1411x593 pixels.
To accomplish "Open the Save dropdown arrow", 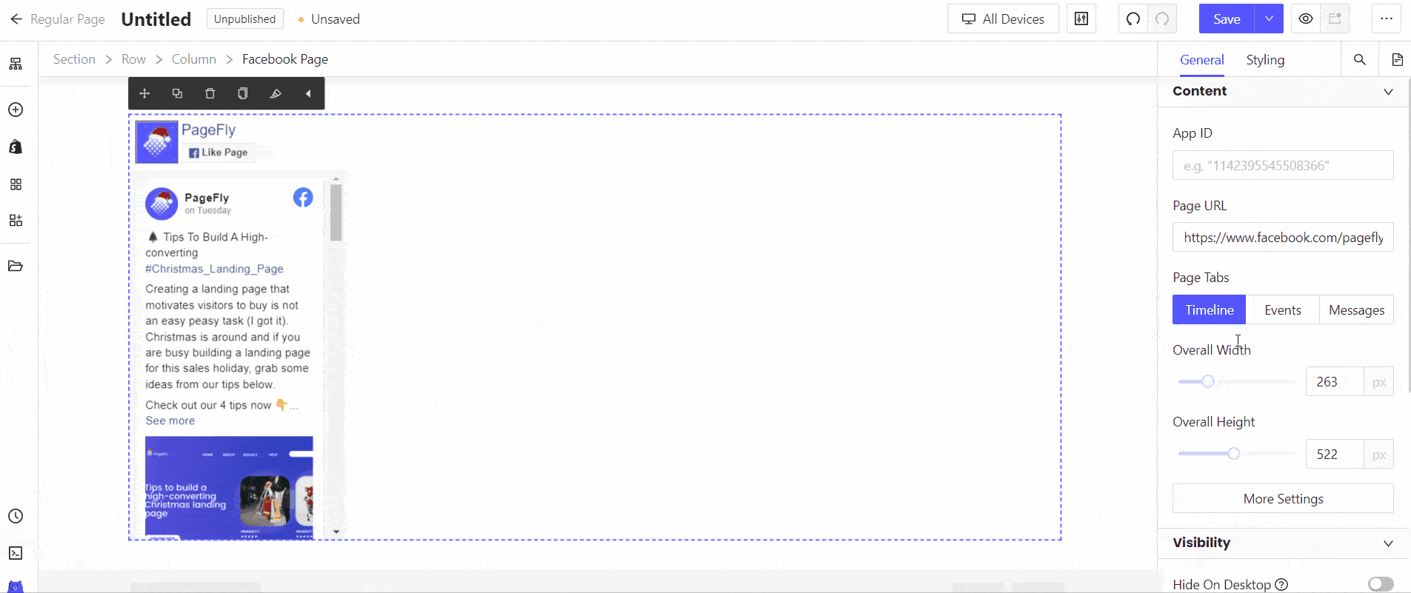I will [1269, 19].
